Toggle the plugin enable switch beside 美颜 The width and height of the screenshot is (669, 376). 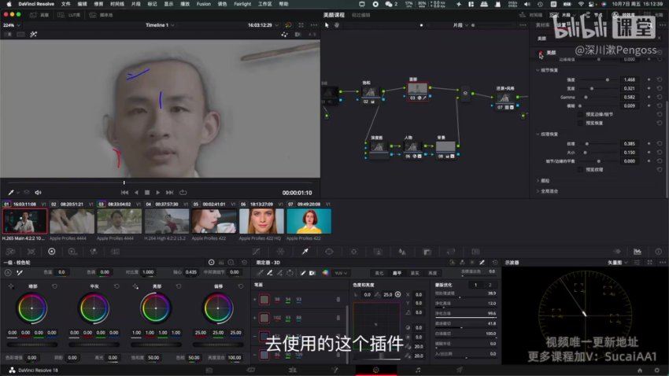click(x=541, y=53)
